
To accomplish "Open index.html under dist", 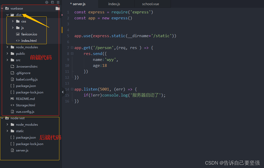I will pyautogui.click(x=29, y=41).
